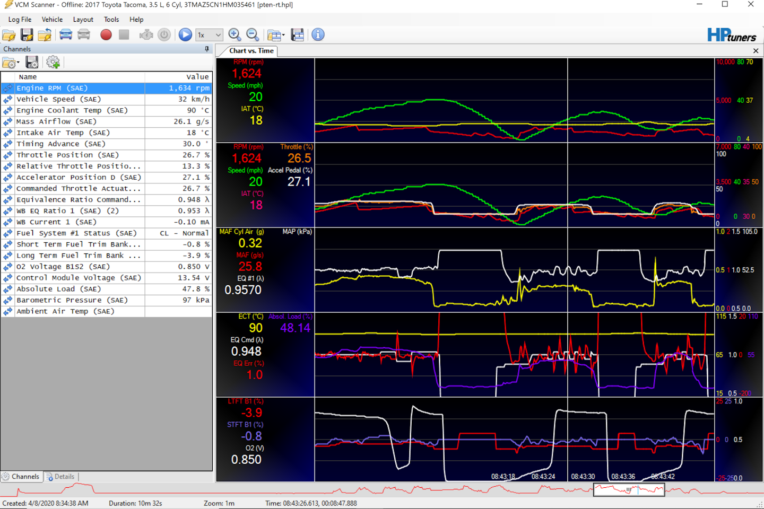
Task: Switch to the Details tab
Action: [x=60, y=477]
